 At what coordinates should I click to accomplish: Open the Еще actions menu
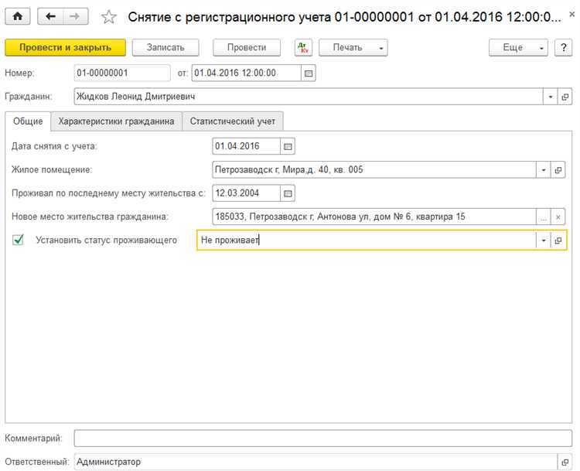pos(518,48)
